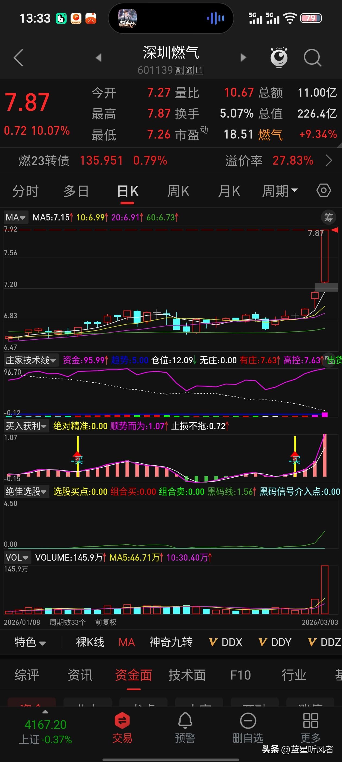The image size is (342, 762).
Task: Tap the 深圳燃气 stock title
Action: 171,52
